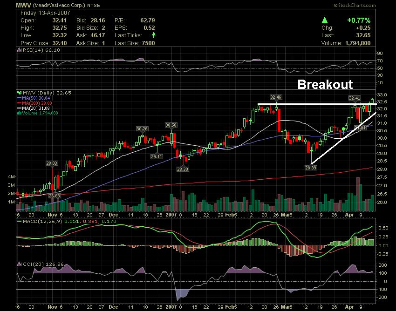The height and width of the screenshot is (311, 396).
Task: Click the MWV ticker symbol in title
Action: coord(23,5)
